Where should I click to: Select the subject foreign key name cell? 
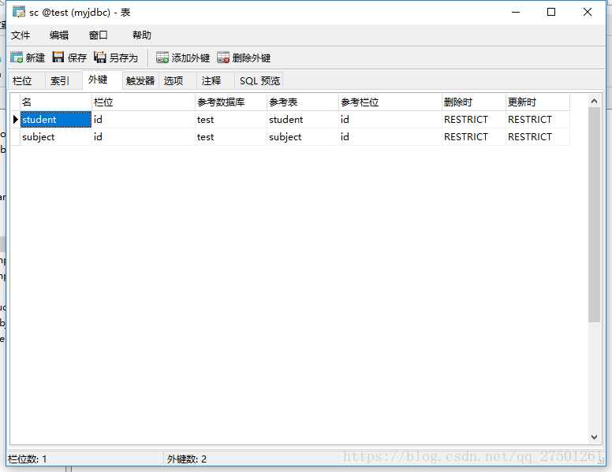tap(56, 137)
